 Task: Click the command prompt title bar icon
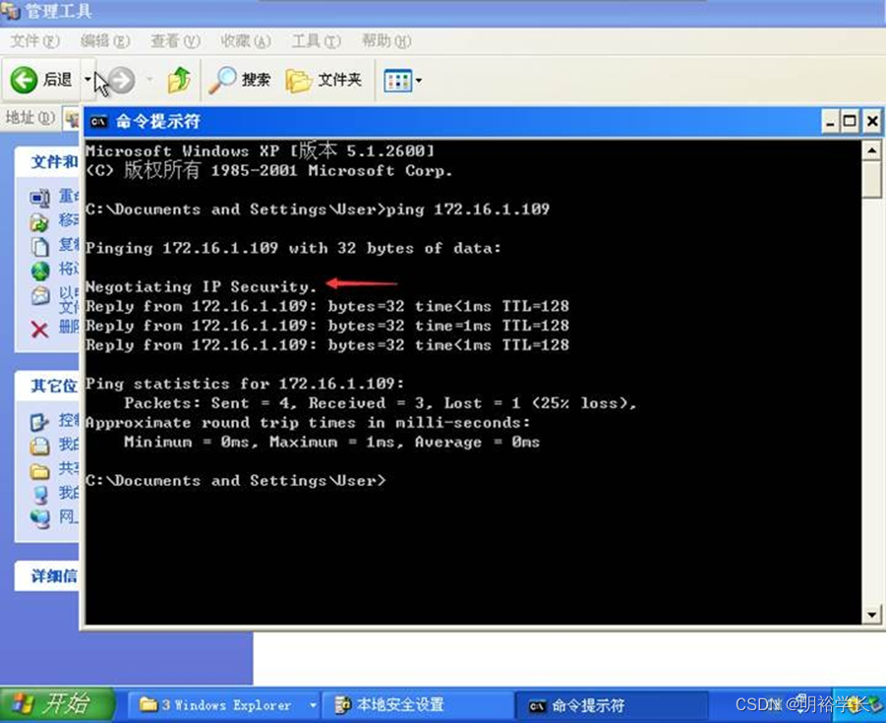pos(98,122)
